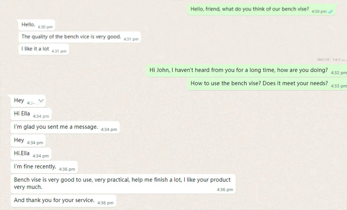Select 'And thank you for your service.' message
The image size is (347, 210).
tap(54, 200)
